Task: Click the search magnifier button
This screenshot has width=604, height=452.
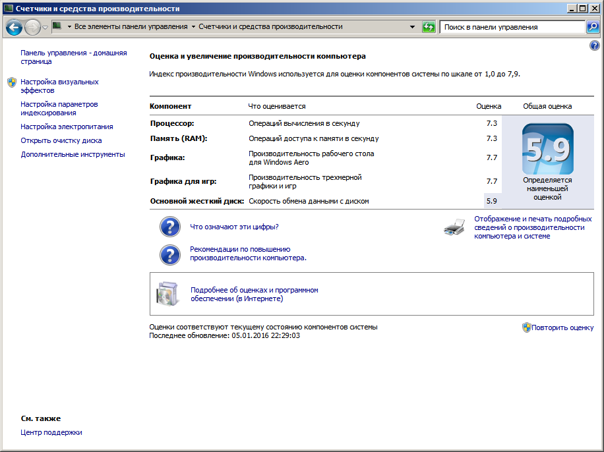Action: click(592, 26)
